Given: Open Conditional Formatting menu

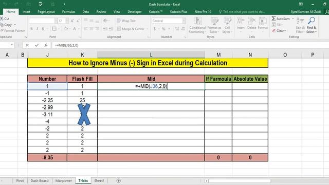Looking at the screenshot, I should [x=197, y=25].
